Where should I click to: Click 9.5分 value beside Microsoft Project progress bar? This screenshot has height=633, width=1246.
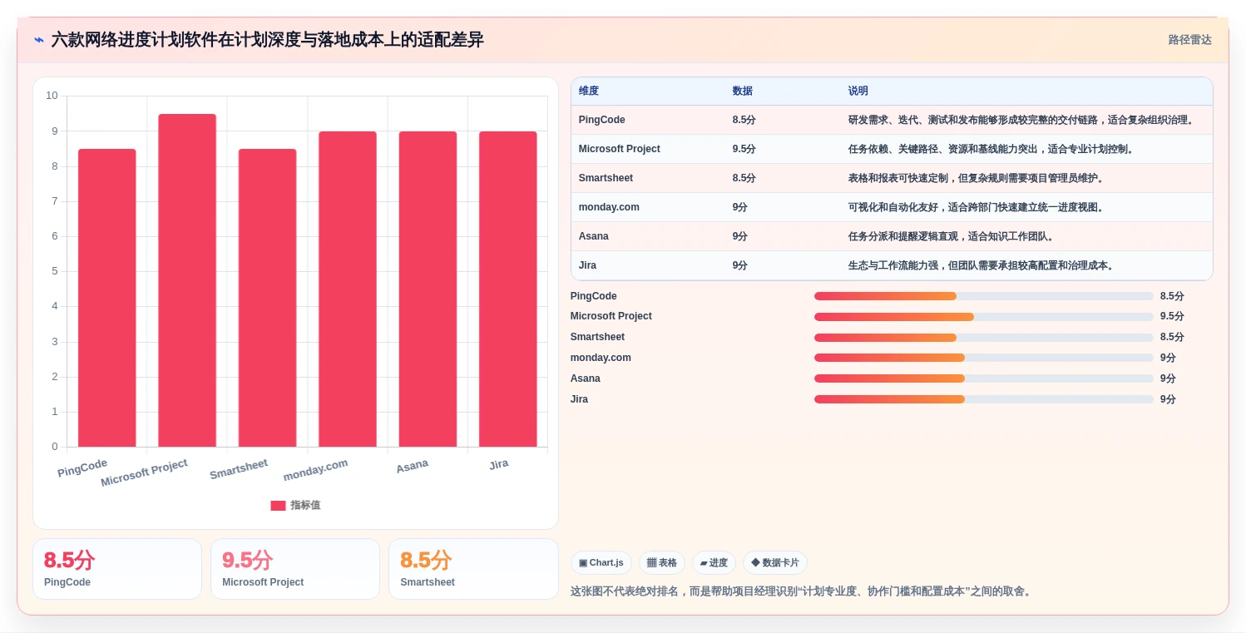point(1172,317)
